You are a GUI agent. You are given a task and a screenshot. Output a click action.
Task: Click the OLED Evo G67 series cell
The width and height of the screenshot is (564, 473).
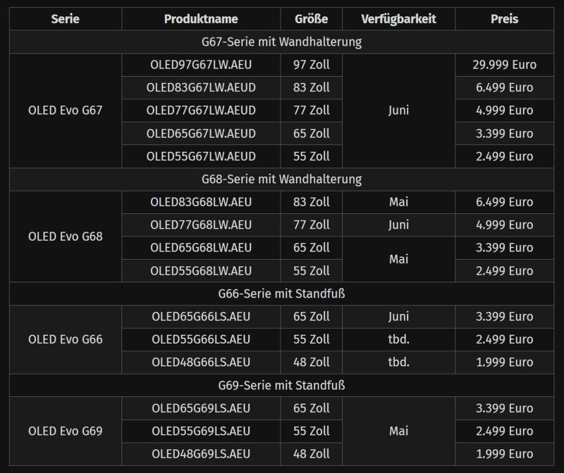click(x=65, y=111)
